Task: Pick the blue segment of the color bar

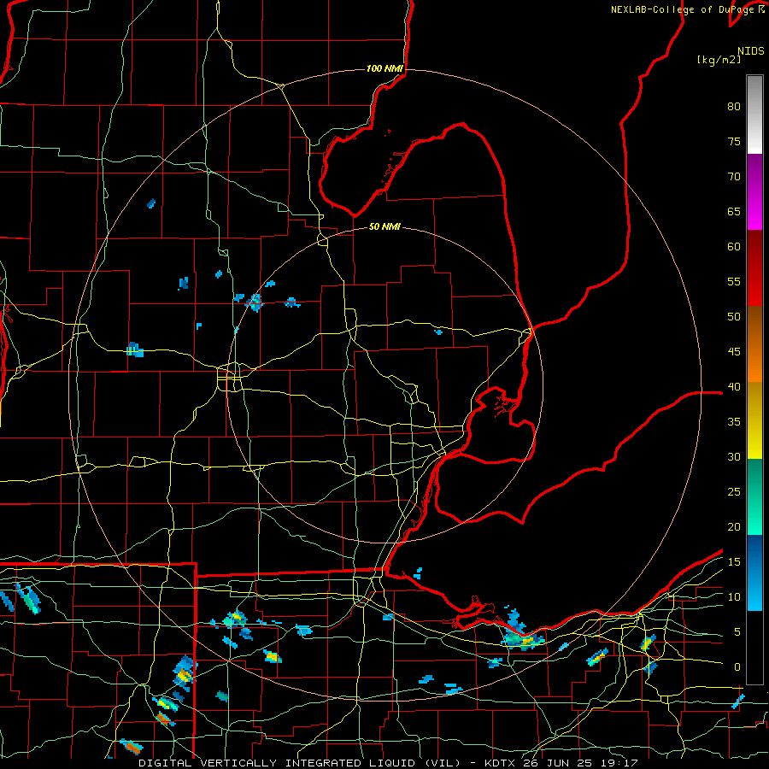Action: [754, 572]
